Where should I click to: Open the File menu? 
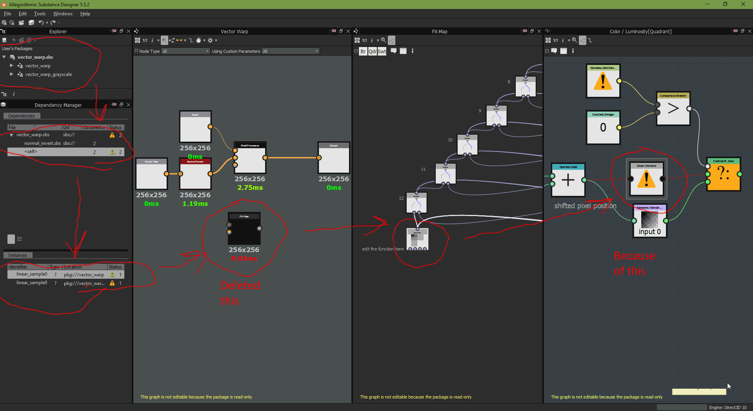7,14
